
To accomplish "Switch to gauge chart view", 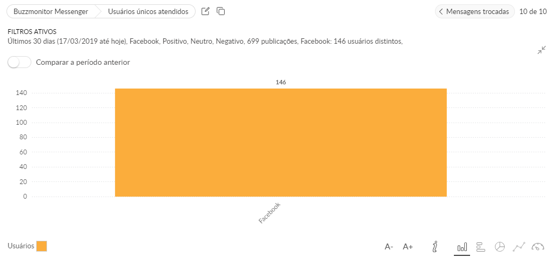I will pos(538,247).
